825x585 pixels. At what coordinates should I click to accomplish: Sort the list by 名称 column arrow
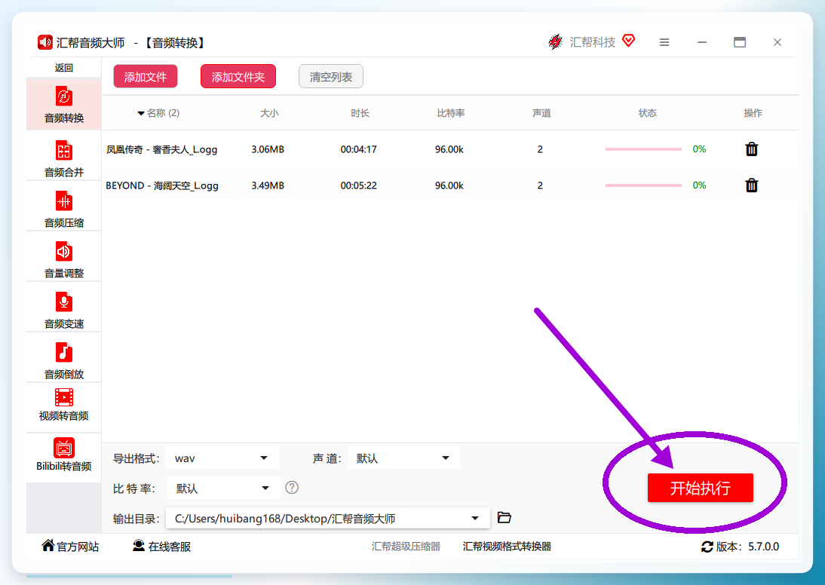click(x=141, y=113)
